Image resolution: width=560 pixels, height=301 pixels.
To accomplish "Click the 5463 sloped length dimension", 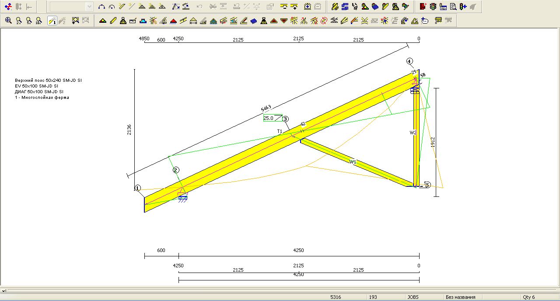I will pos(266,108).
